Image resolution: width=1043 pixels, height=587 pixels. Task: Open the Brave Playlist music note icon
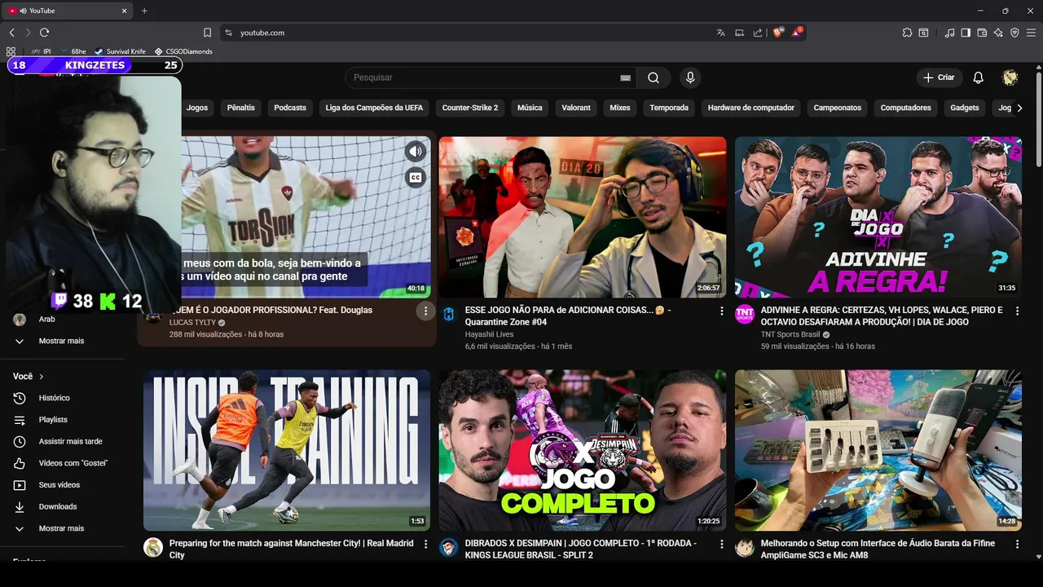click(949, 33)
